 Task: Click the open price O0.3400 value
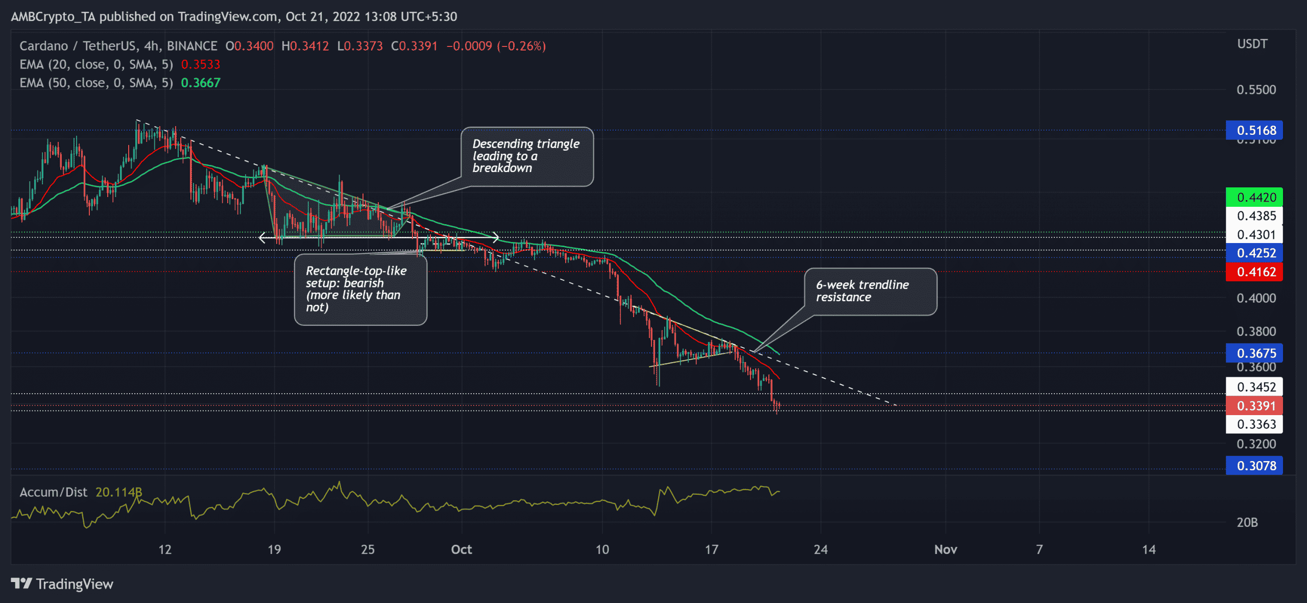click(250, 46)
